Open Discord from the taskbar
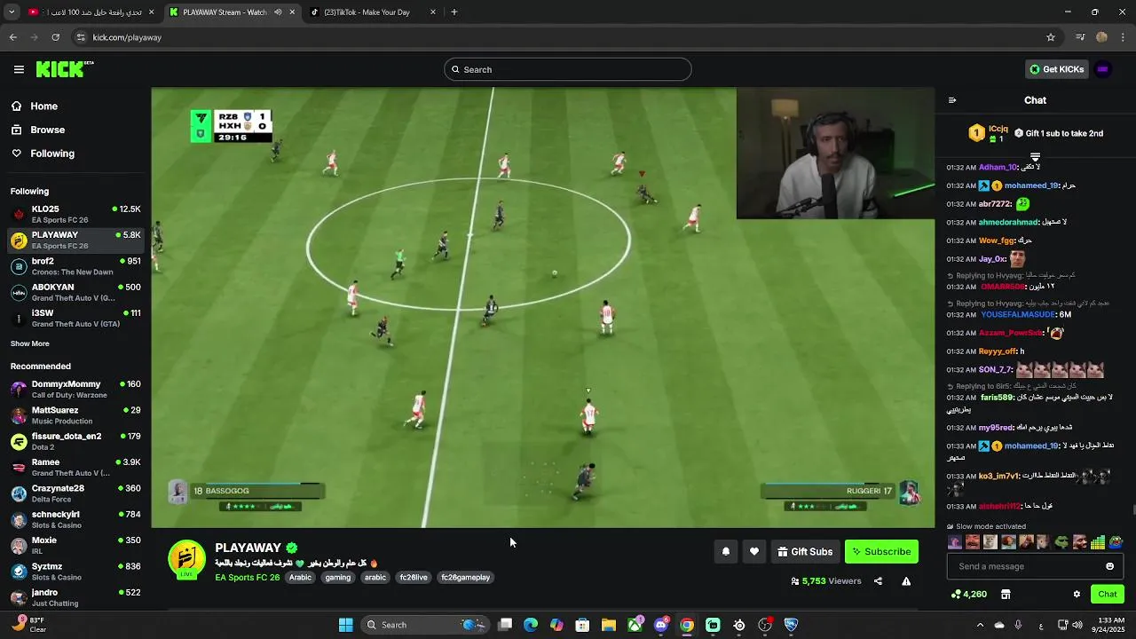Viewport: 1136px width, 639px height. click(660, 625)
